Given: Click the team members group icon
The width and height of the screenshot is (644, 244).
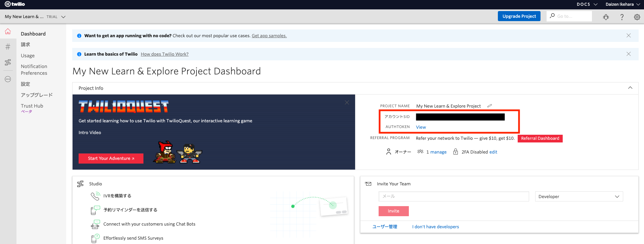Looking at the screenshot, I should tap(420, 151).
